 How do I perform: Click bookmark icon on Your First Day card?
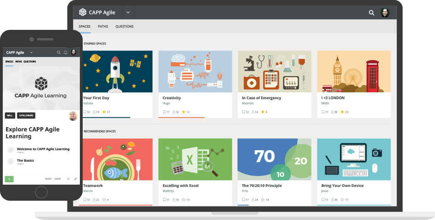(x=85, y=112)
